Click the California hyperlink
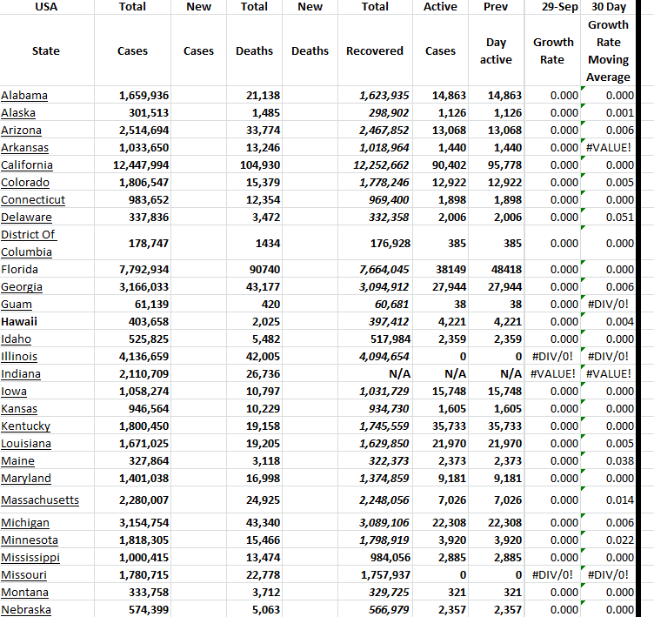Image resolution: width=654 pixels, height=617 pixels. (27, 165)
